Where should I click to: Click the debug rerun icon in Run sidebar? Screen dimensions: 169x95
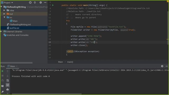pyautogui.click(x=2, y=80)
